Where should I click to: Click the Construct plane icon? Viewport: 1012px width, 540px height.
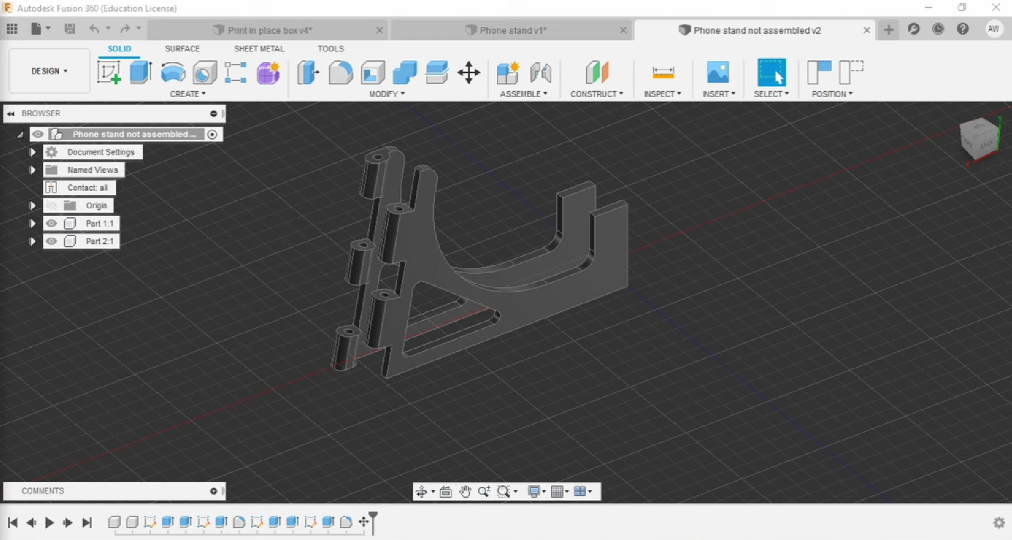click(x=597, y=72)
